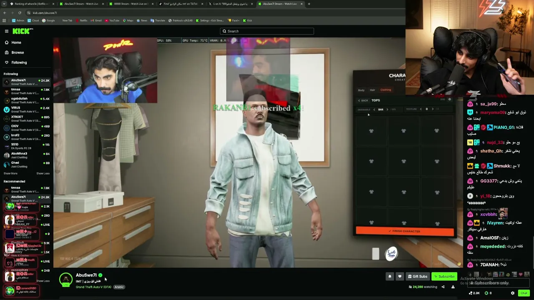
Task: Click the AbuSwe7l channel name below the video
Action: click(86, 275)
